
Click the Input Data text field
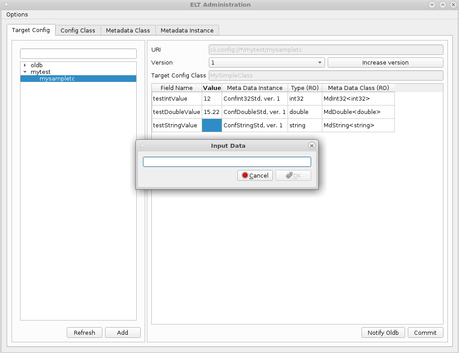[x=227, y=162]
